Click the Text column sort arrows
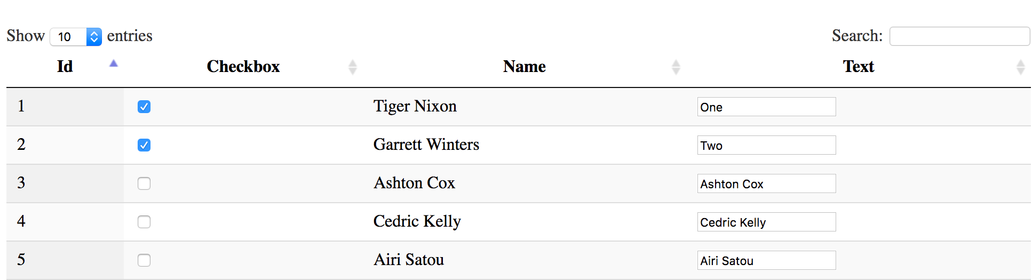 coord(1020,67)
